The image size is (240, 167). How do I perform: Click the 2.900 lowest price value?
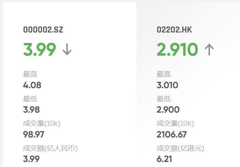tap(168, 110)
